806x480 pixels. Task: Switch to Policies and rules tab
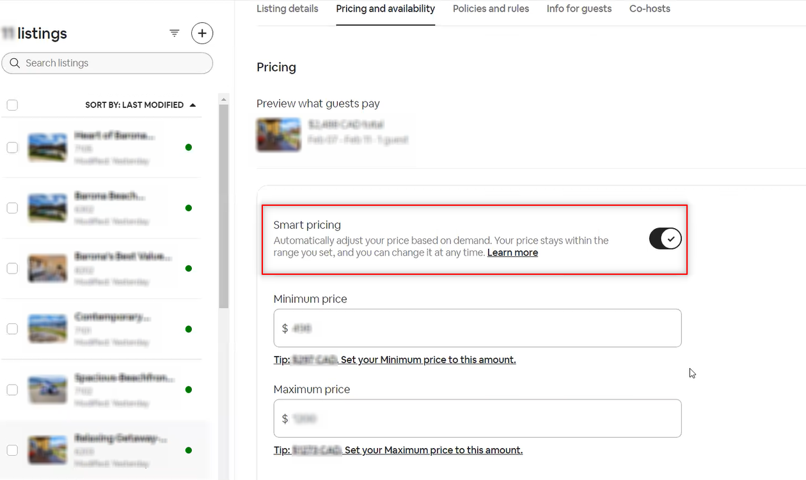point(491,9)
